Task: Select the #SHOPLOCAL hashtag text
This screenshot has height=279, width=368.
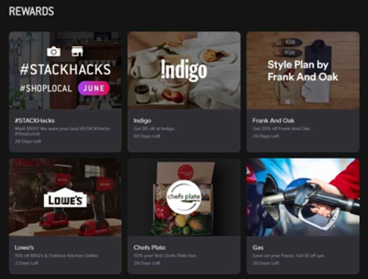Action: click(x=46, y=88)
